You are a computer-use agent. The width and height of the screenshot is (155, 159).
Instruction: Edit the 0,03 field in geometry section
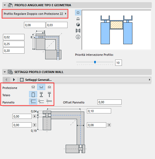click(x=57, y=25)
